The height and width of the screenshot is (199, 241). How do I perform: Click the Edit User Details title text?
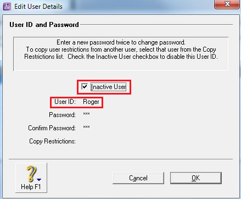coord(38,7)
